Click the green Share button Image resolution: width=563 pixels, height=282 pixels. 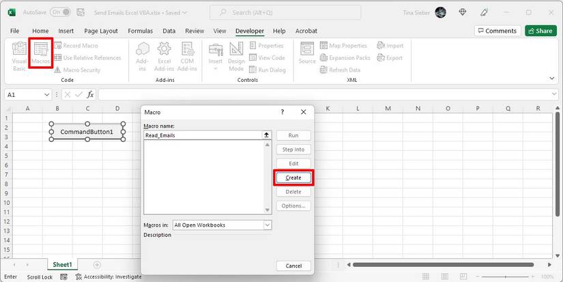(540, 31)
